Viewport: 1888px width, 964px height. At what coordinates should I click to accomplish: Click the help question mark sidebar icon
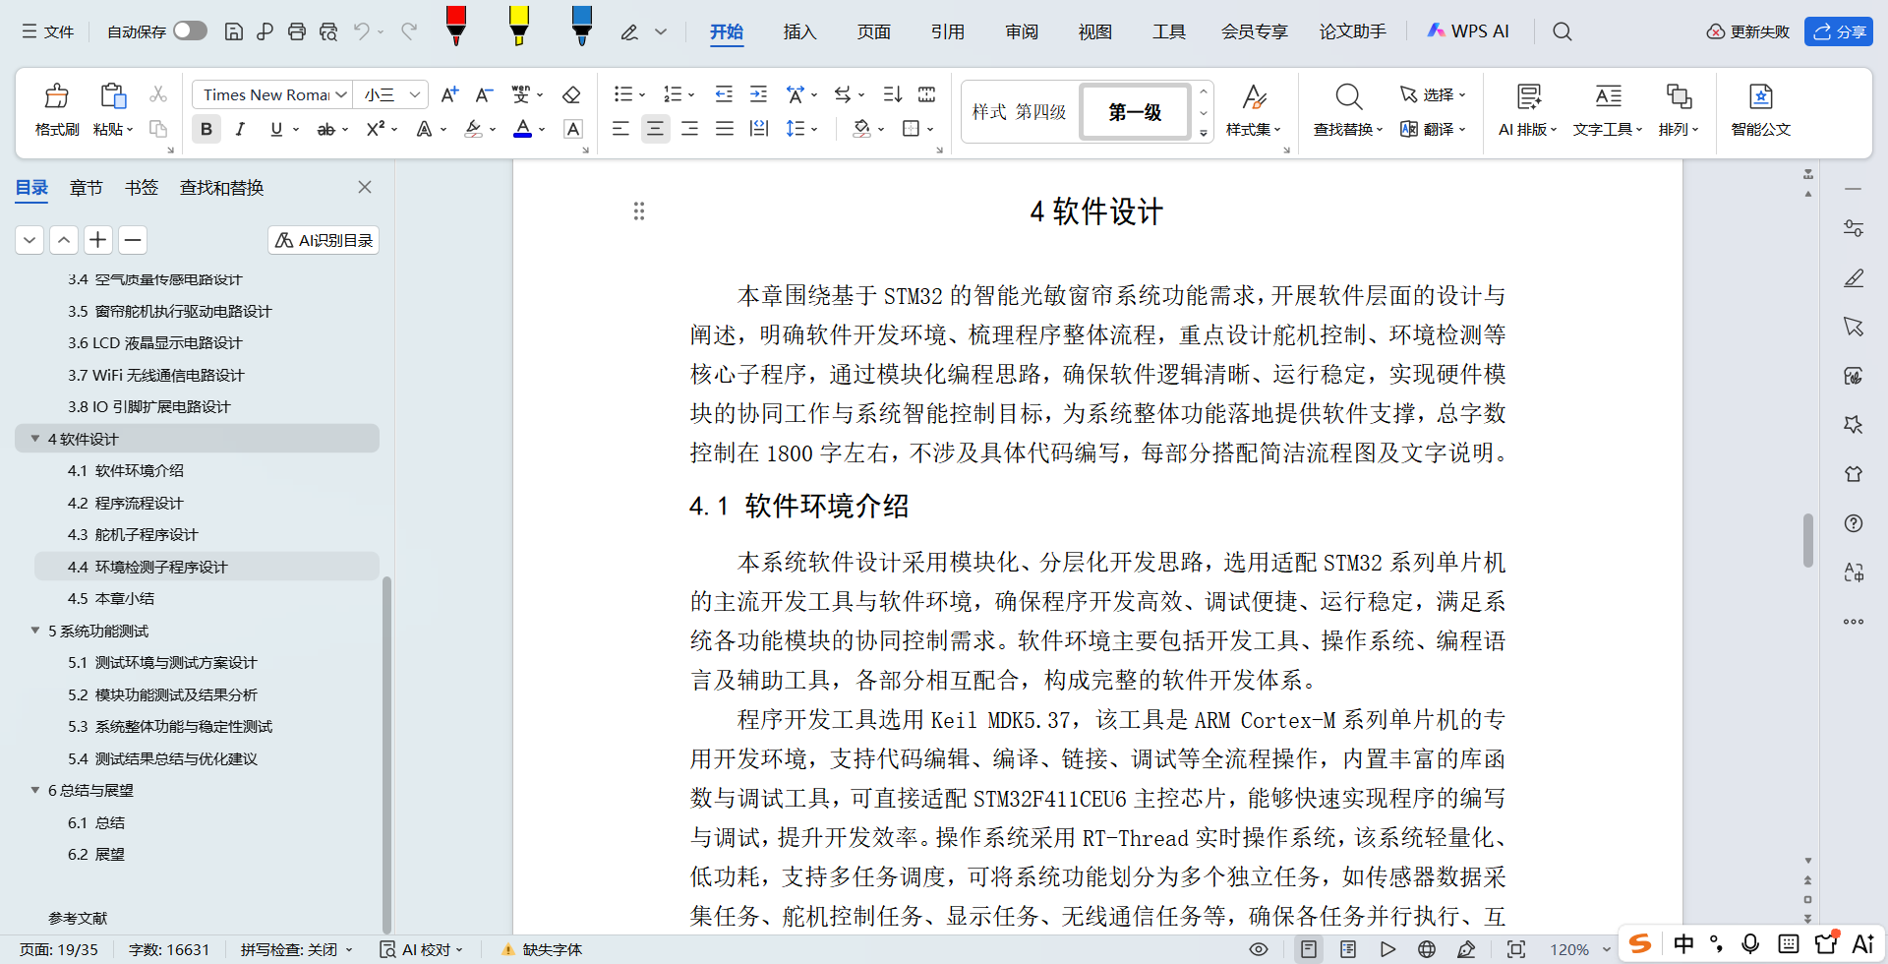pyautogui.click(x=1854, y=523)
